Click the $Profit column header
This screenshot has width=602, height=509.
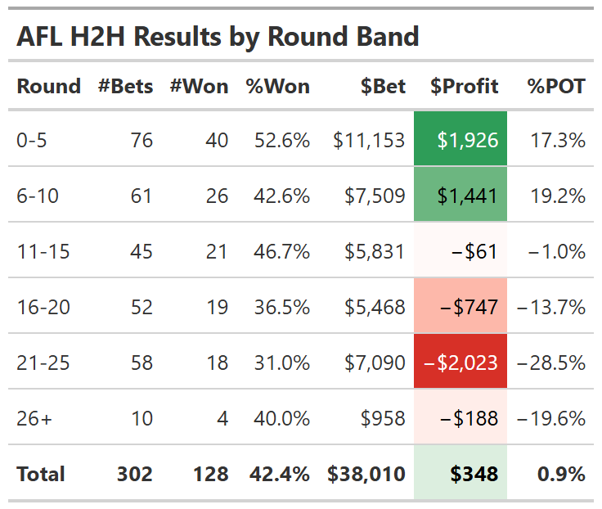(x=464, y=86)
